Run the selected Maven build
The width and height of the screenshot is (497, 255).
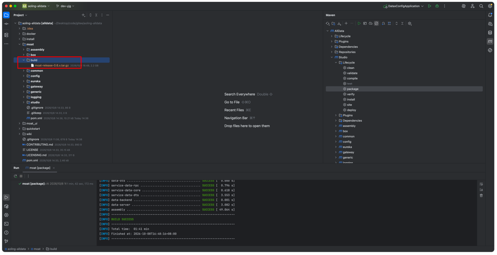(359, 24)
